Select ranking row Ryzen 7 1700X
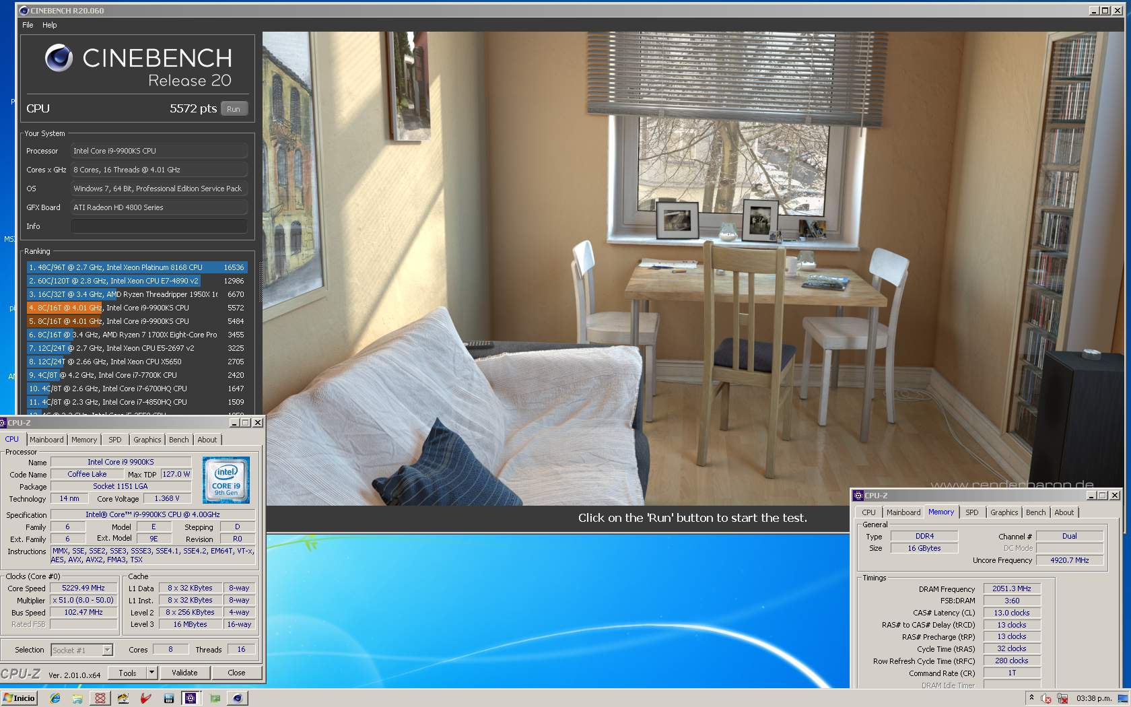Screen dimensions: 1131x707 [137, 335]
